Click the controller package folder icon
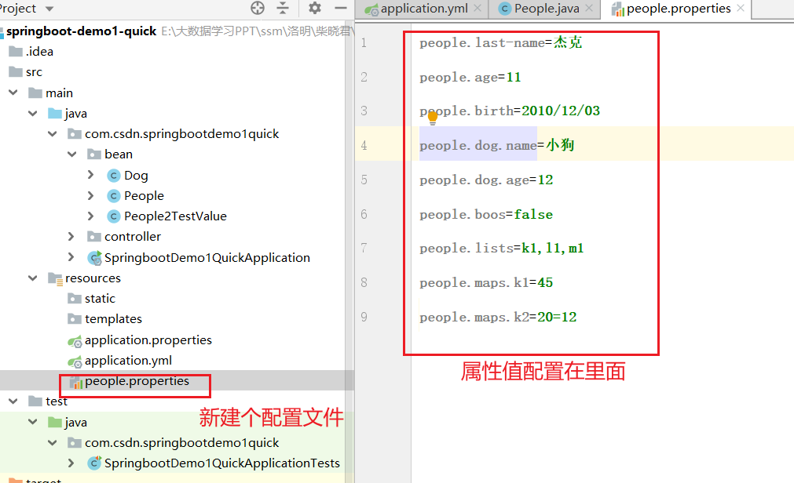 click(94, 236)
